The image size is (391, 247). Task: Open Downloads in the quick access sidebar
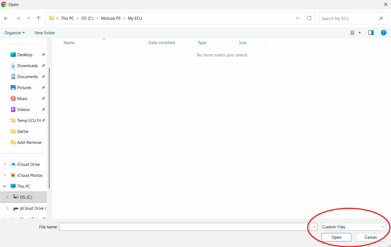pyautogui.click(x=27, y=66)
